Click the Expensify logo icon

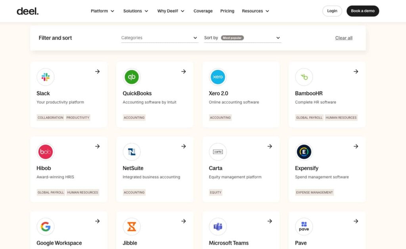[x=304, y=152]
